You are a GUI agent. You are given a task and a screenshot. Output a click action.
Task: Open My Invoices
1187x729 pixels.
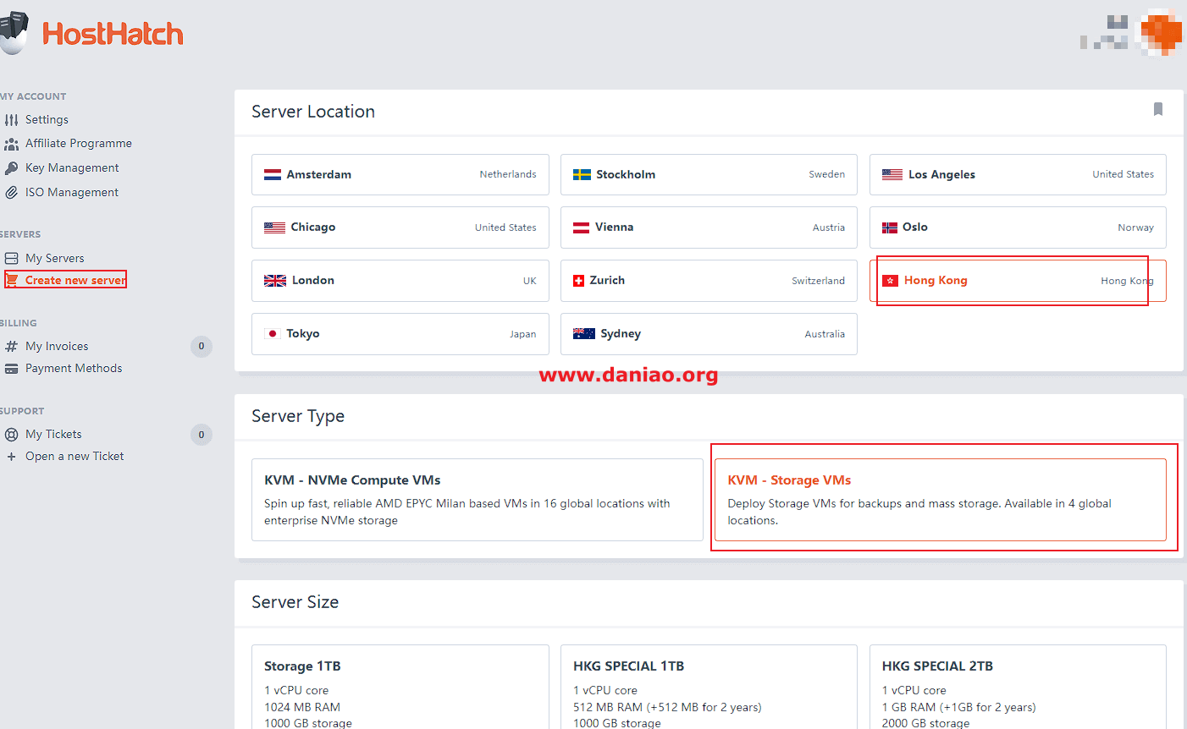pos(57,347)
